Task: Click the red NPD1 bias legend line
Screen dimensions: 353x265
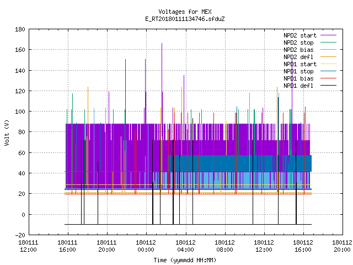Action: point(328,78)
